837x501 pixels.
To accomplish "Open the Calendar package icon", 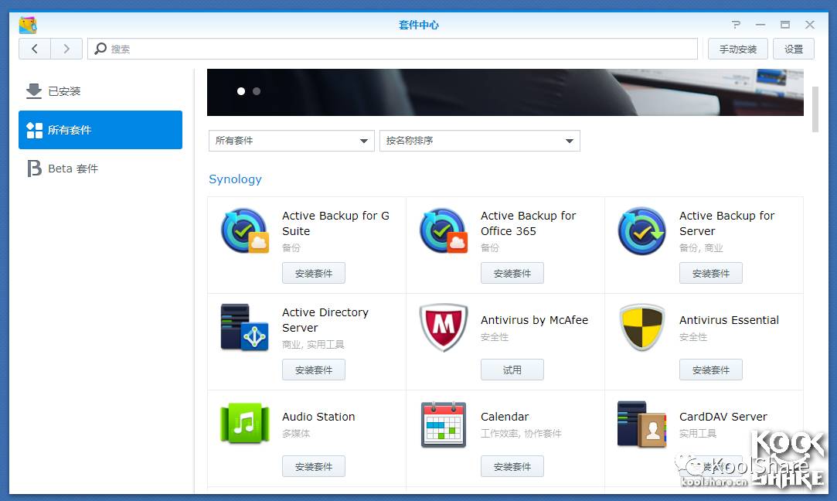I will [443, 424].
